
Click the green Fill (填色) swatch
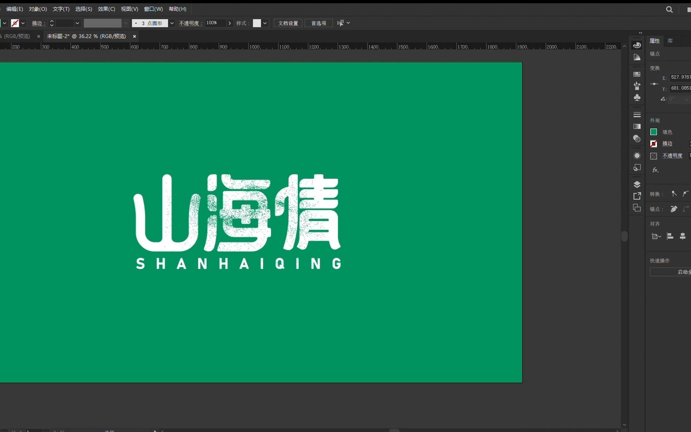click(x=654, y=132)
